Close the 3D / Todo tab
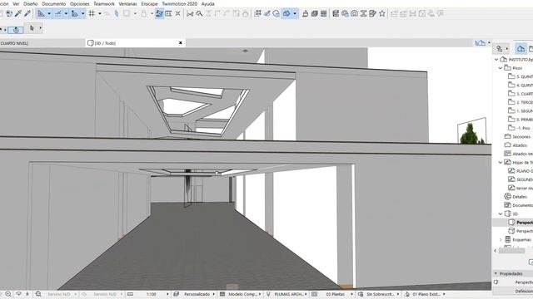 [x=181, y=42]
